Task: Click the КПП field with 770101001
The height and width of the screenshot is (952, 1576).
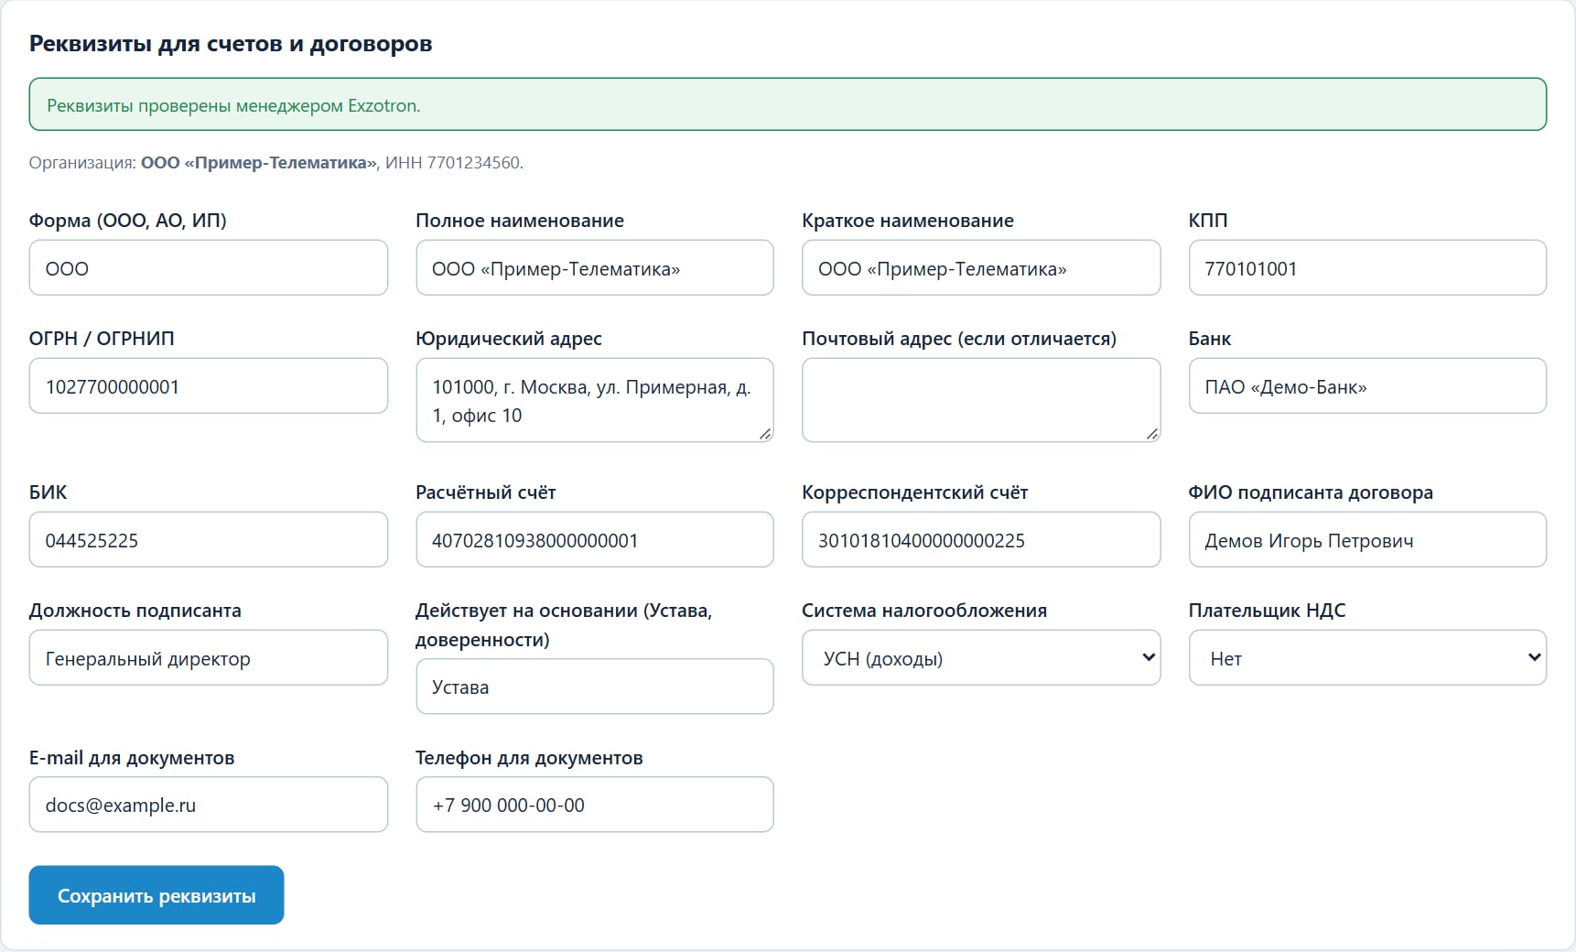Action: pyautogui.click(x=1367, y=267)
